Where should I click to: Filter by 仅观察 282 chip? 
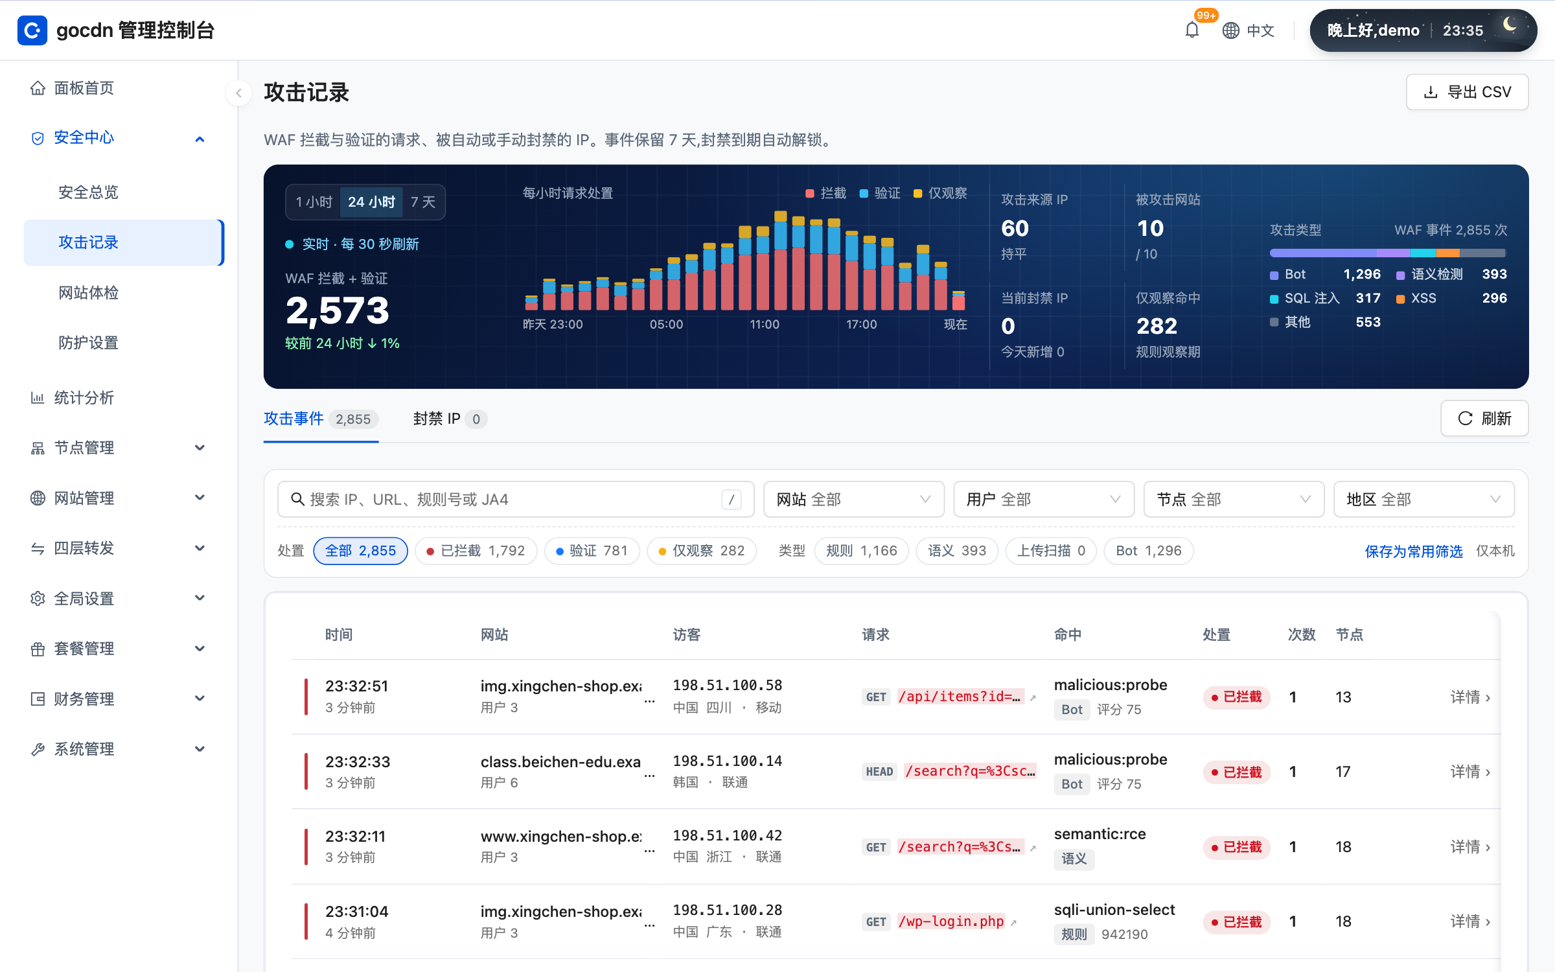[x=702, y=551]
